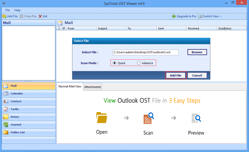
Task: Click the Folder List folder icon
Action: point(6,132)
